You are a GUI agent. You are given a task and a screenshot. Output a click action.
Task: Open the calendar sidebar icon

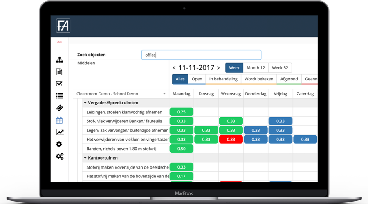click(59, 120)
